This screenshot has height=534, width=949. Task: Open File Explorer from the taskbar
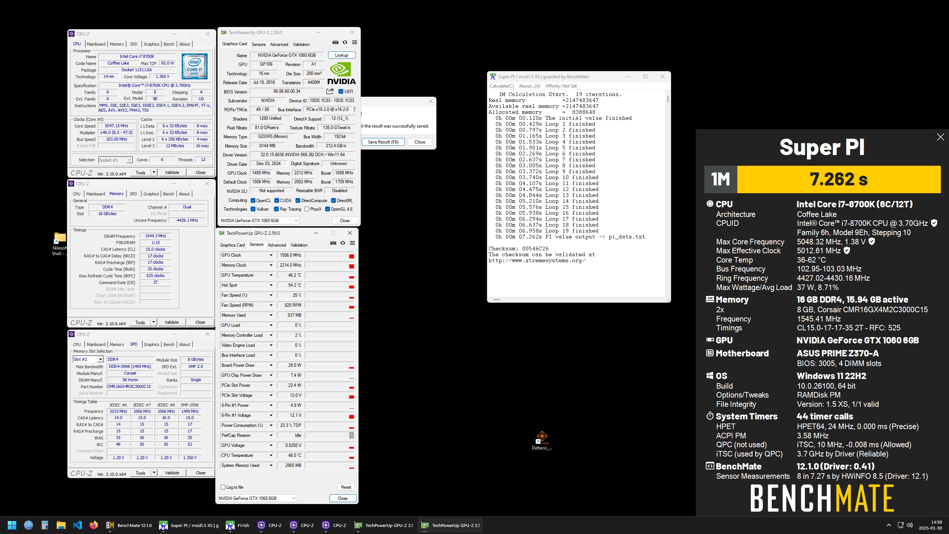pyautogui.click(x=61, y=525)
